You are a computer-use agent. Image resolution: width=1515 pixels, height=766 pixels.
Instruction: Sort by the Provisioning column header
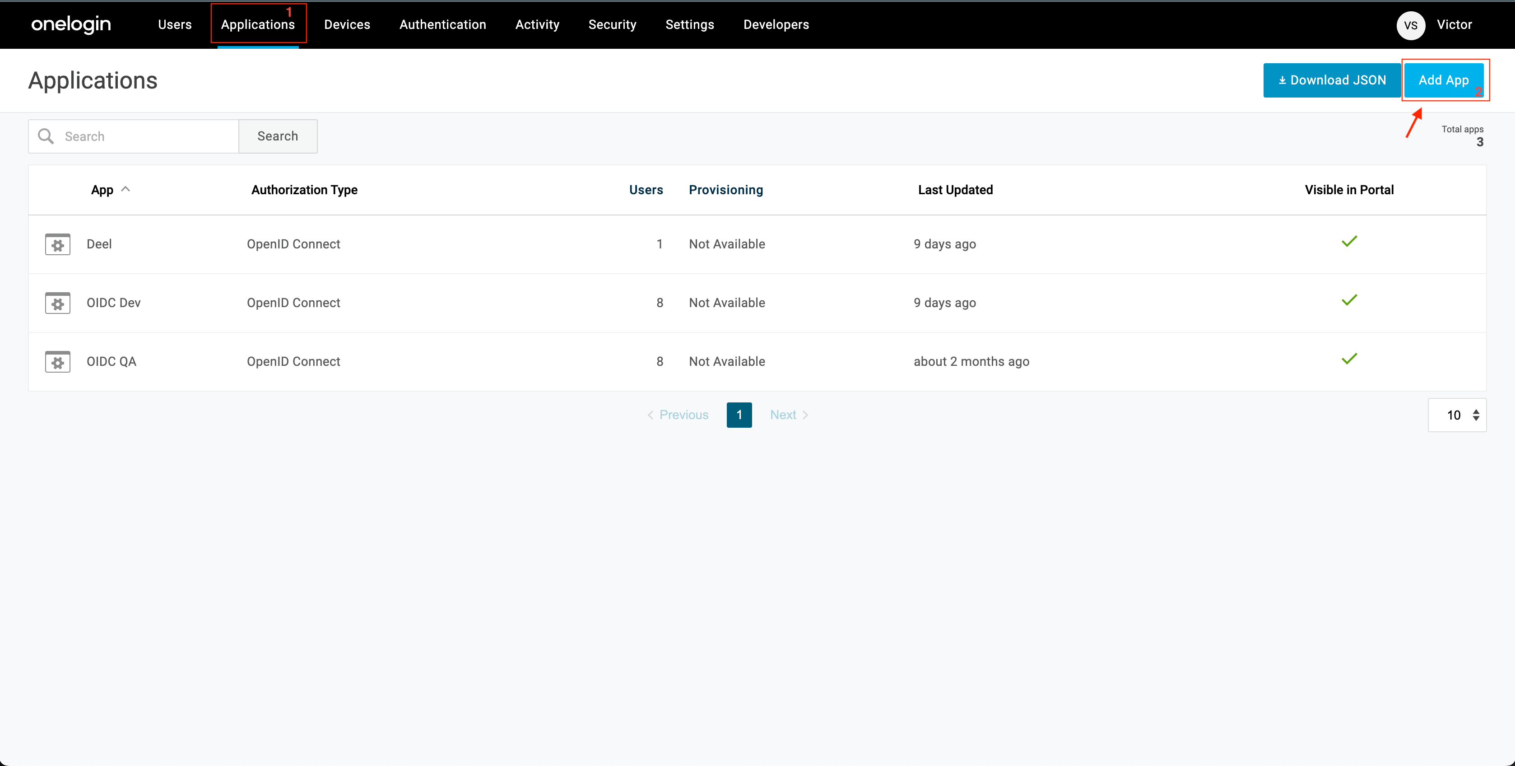tap(726, 190)
